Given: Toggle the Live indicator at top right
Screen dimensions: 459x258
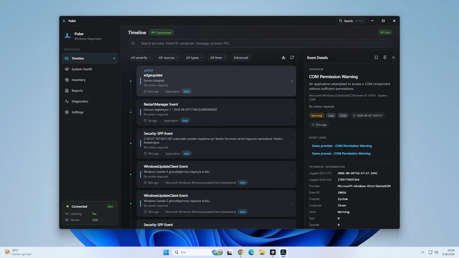Looking at the screenshot, I should (x=385, y=32).
